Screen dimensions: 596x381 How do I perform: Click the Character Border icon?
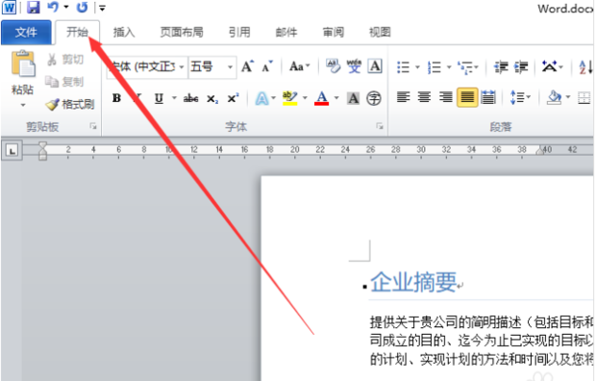coord(375,66)
